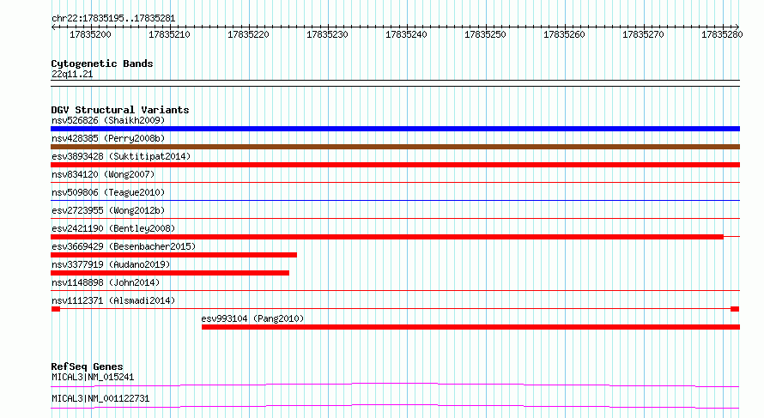This screenshot has width=764, height=418.
Task: Click ruler position 17835220
Action: (248, 34)
